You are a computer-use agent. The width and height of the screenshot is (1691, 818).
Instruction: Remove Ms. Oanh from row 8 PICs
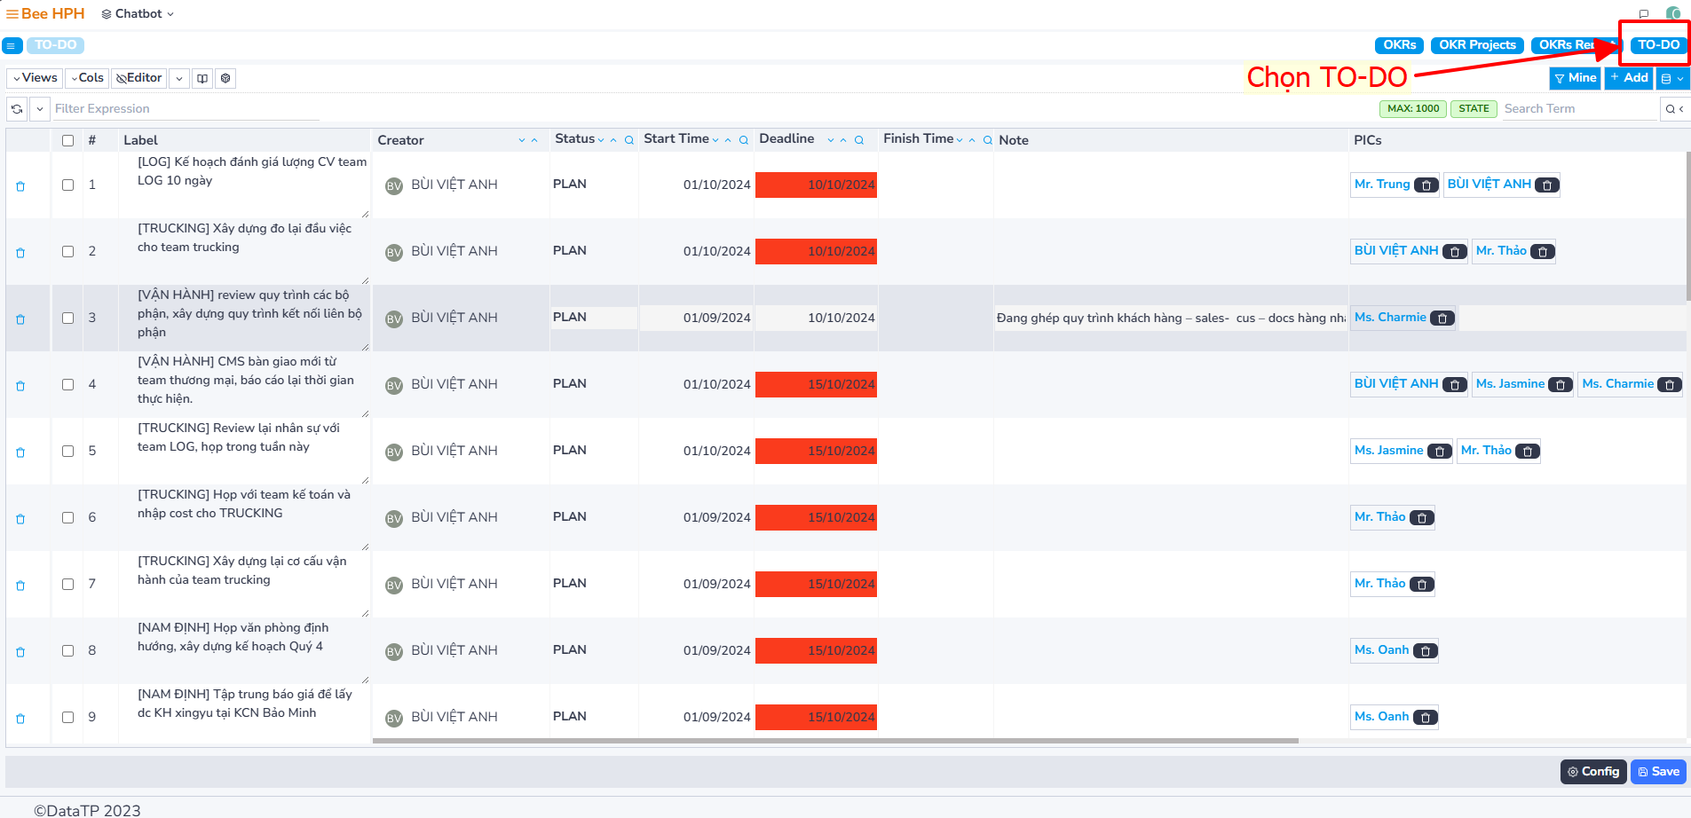[x=1425, y=651]
